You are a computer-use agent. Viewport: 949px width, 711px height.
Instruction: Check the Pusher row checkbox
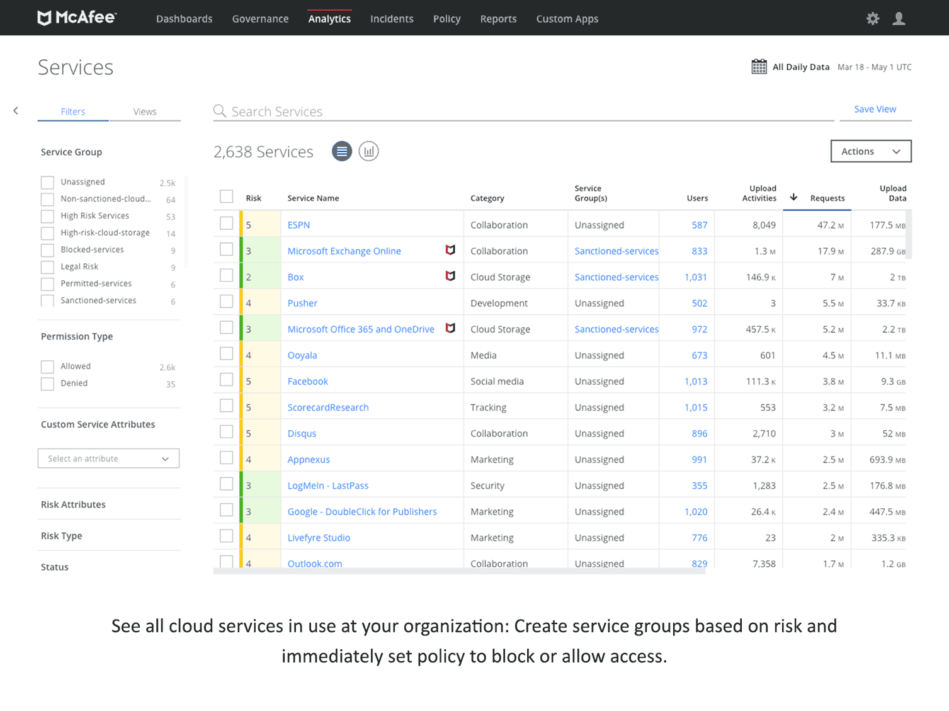tap(227, 302)
